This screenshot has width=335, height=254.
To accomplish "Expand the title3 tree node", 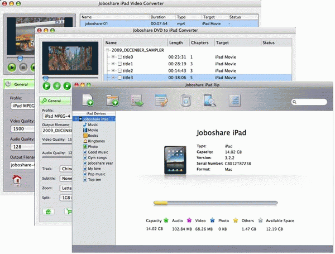I will 113,78.
